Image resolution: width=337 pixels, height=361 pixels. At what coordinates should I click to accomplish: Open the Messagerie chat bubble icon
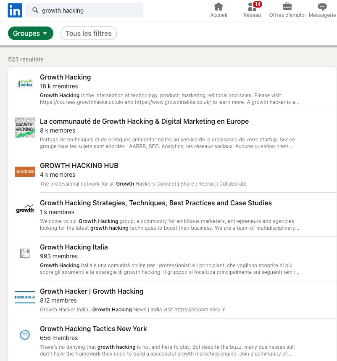322,7
